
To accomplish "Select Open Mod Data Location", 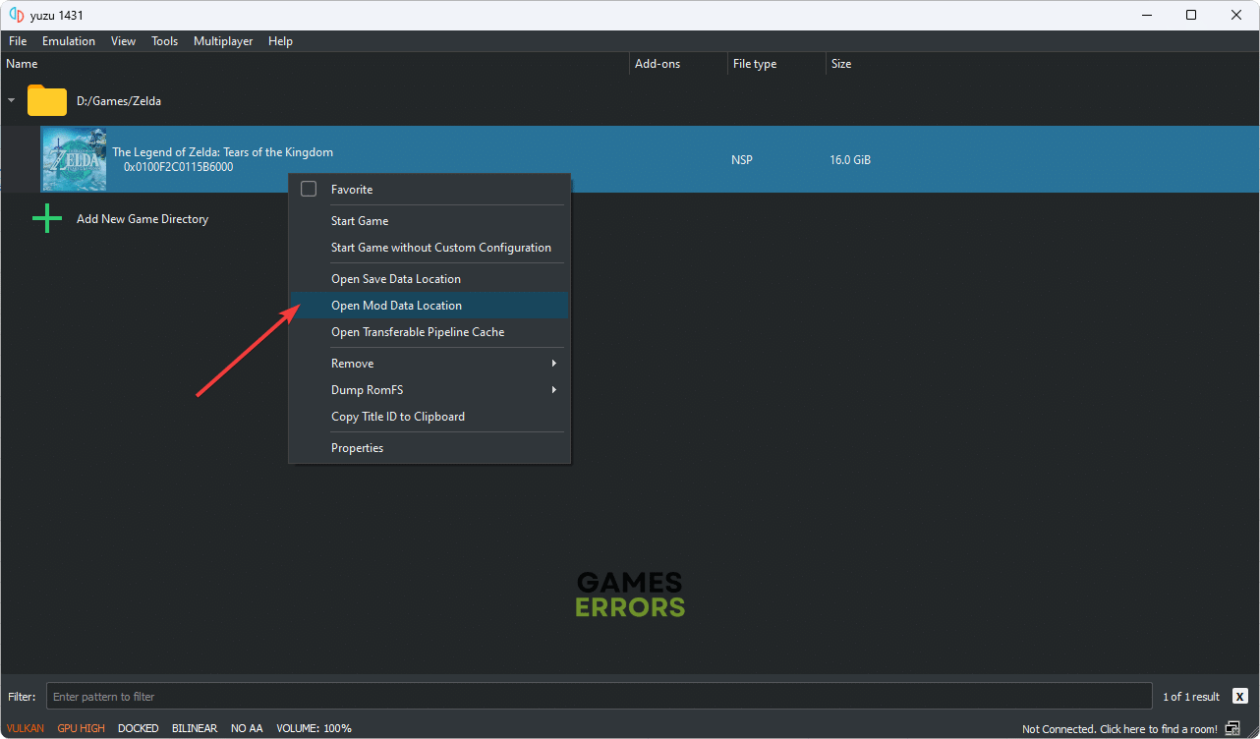I will tap(396, 306).
